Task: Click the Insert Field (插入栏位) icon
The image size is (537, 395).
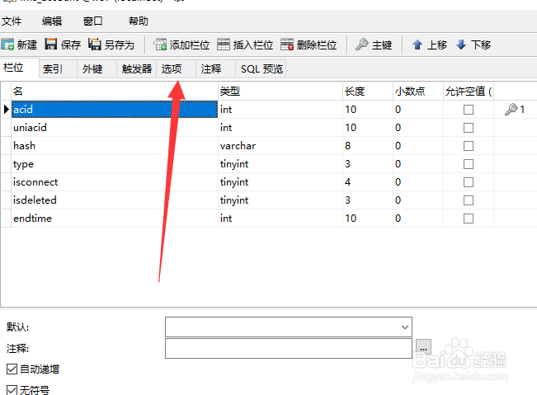Action: [224, 45]
